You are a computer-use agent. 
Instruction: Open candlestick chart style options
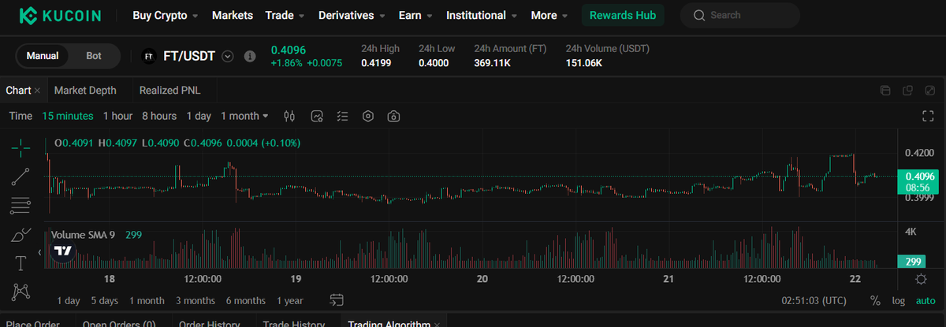coord(289,116)
